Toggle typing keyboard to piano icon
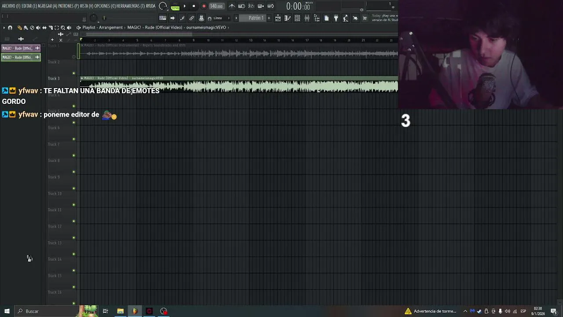563x317 pixels. click(x=163, y=18)
